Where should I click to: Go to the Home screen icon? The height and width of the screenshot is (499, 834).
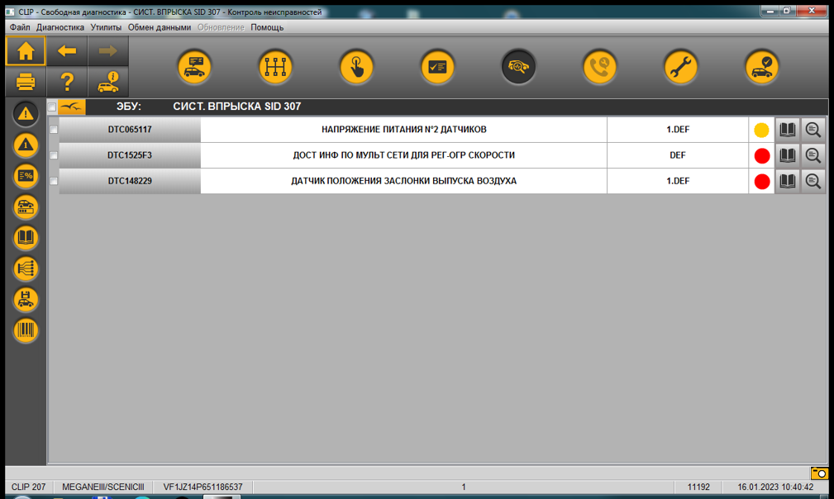(26, 51)
